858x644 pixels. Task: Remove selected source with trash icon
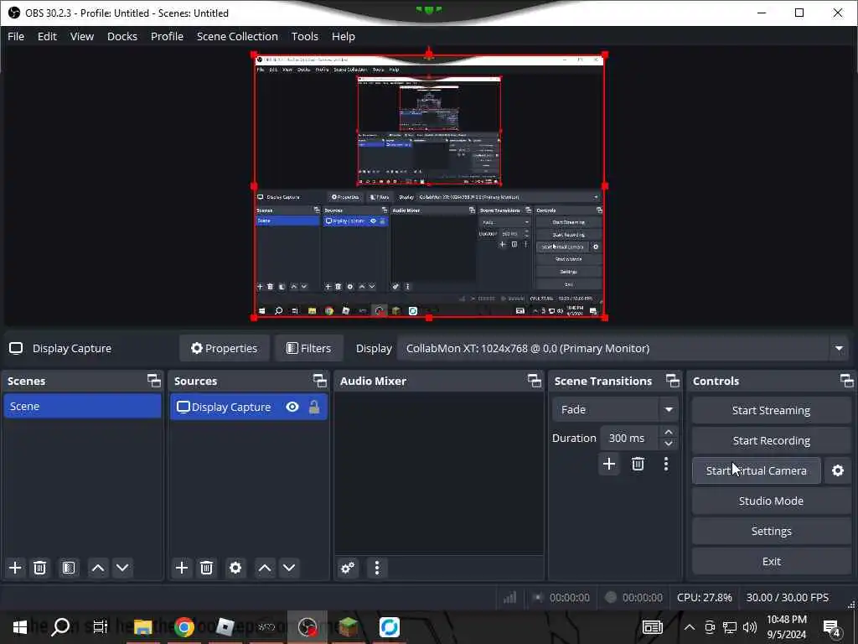point(206,568)
